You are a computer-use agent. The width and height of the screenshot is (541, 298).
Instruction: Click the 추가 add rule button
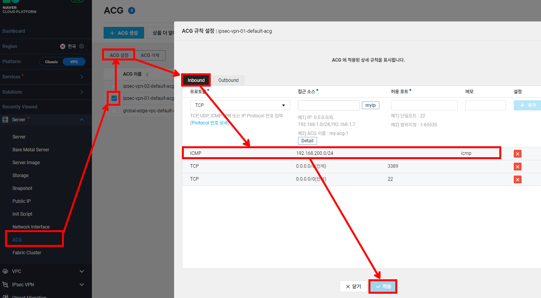tap(527, 105)
